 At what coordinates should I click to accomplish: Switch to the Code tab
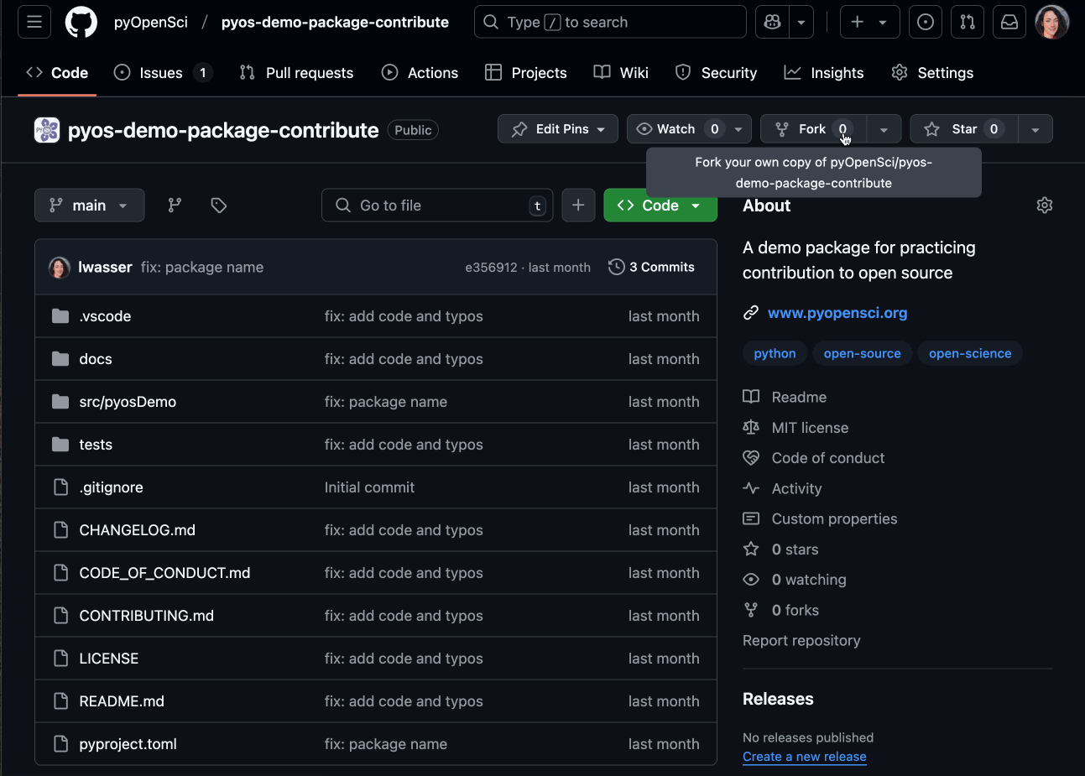57,73
